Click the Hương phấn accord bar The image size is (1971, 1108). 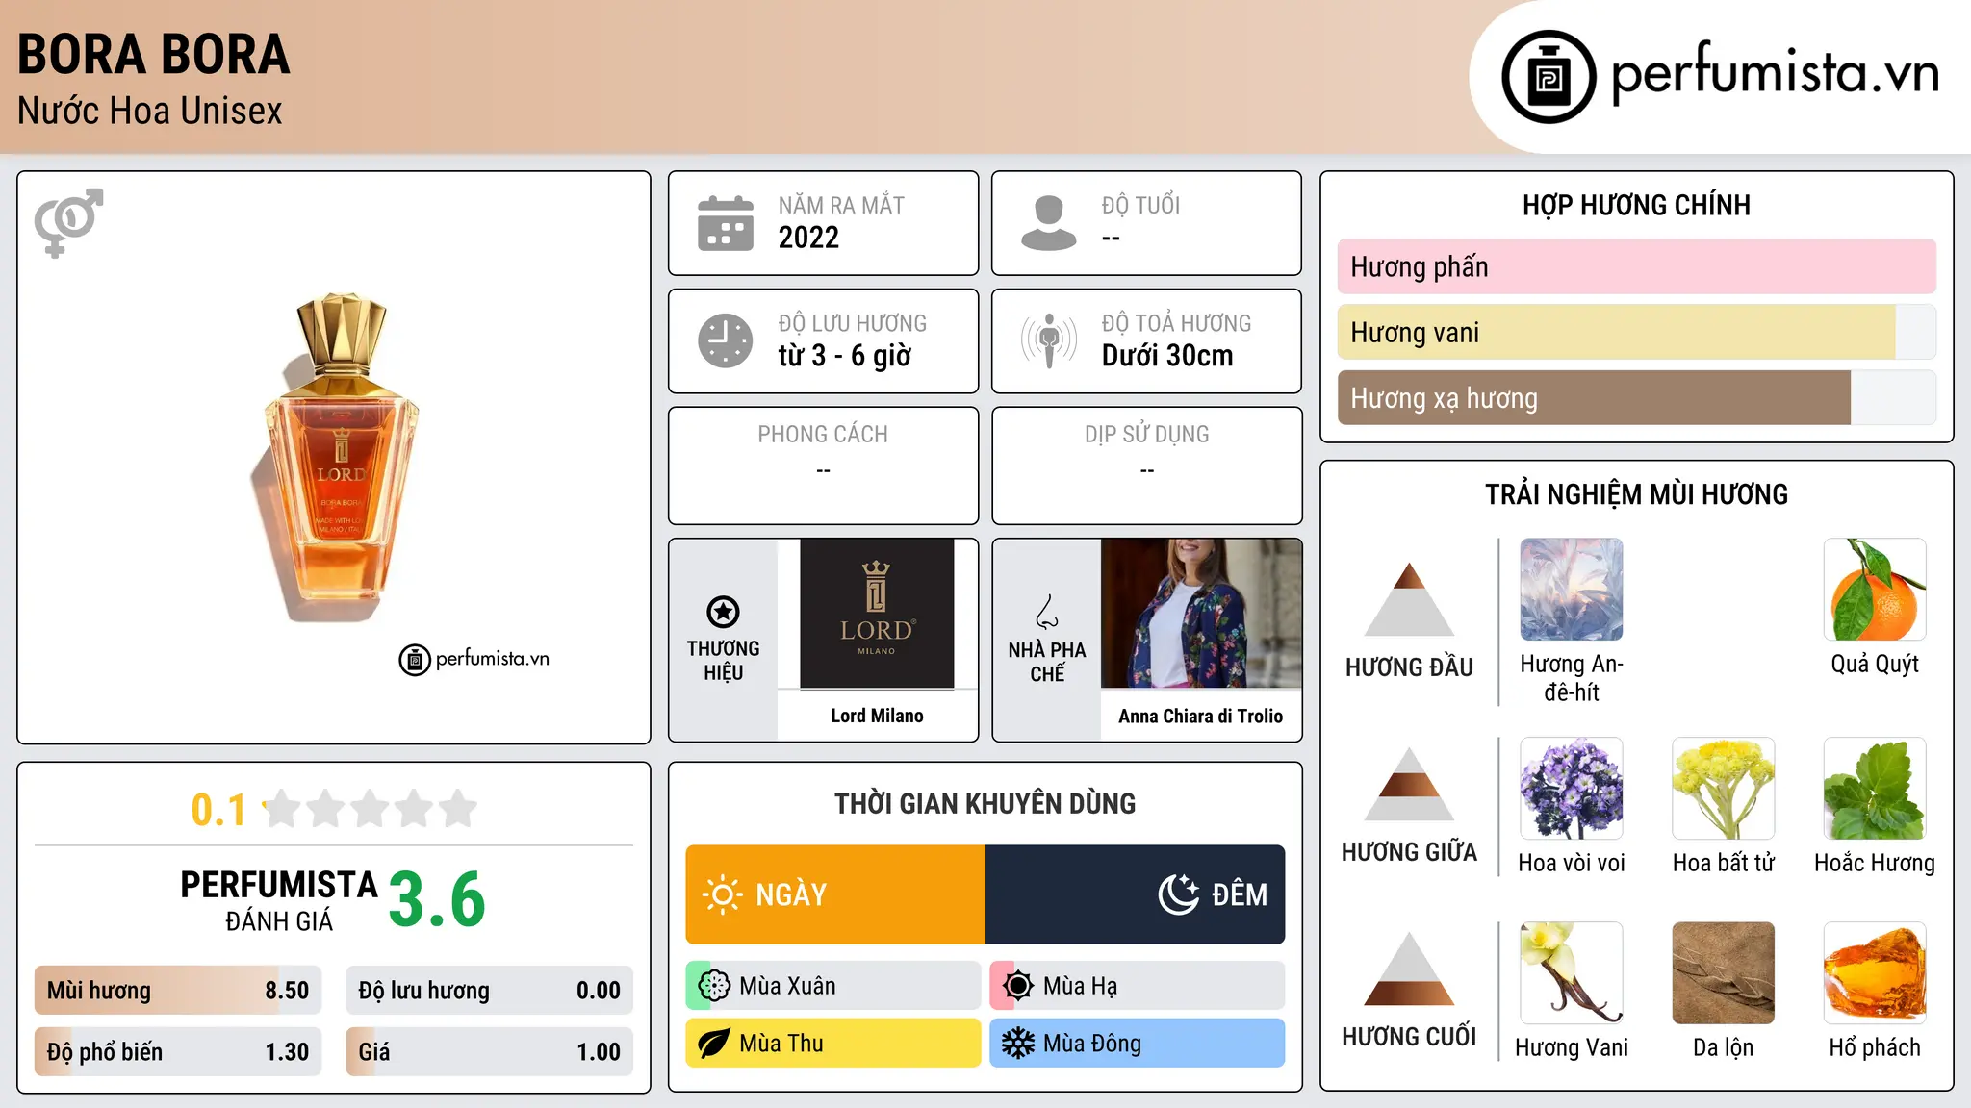click(x=1637, y=266)
